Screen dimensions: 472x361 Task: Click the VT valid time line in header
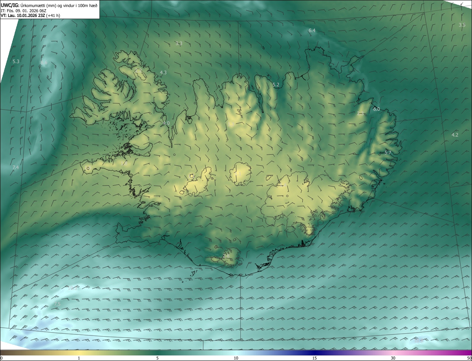pos(30,16)
